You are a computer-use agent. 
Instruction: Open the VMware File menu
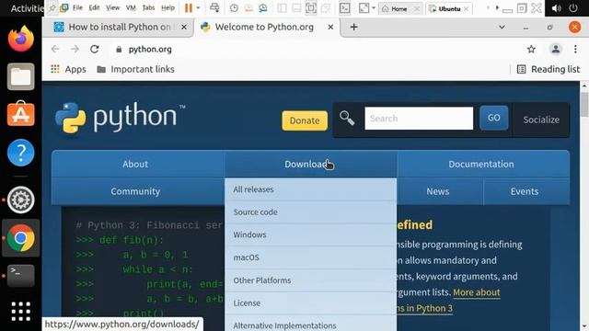(x=77, y=8)
